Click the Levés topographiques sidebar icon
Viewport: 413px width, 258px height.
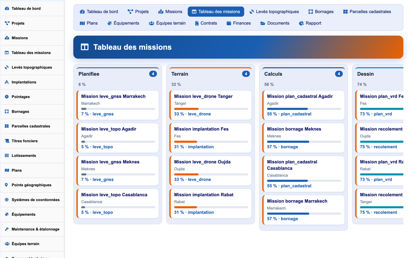click(x=7, y=67)
